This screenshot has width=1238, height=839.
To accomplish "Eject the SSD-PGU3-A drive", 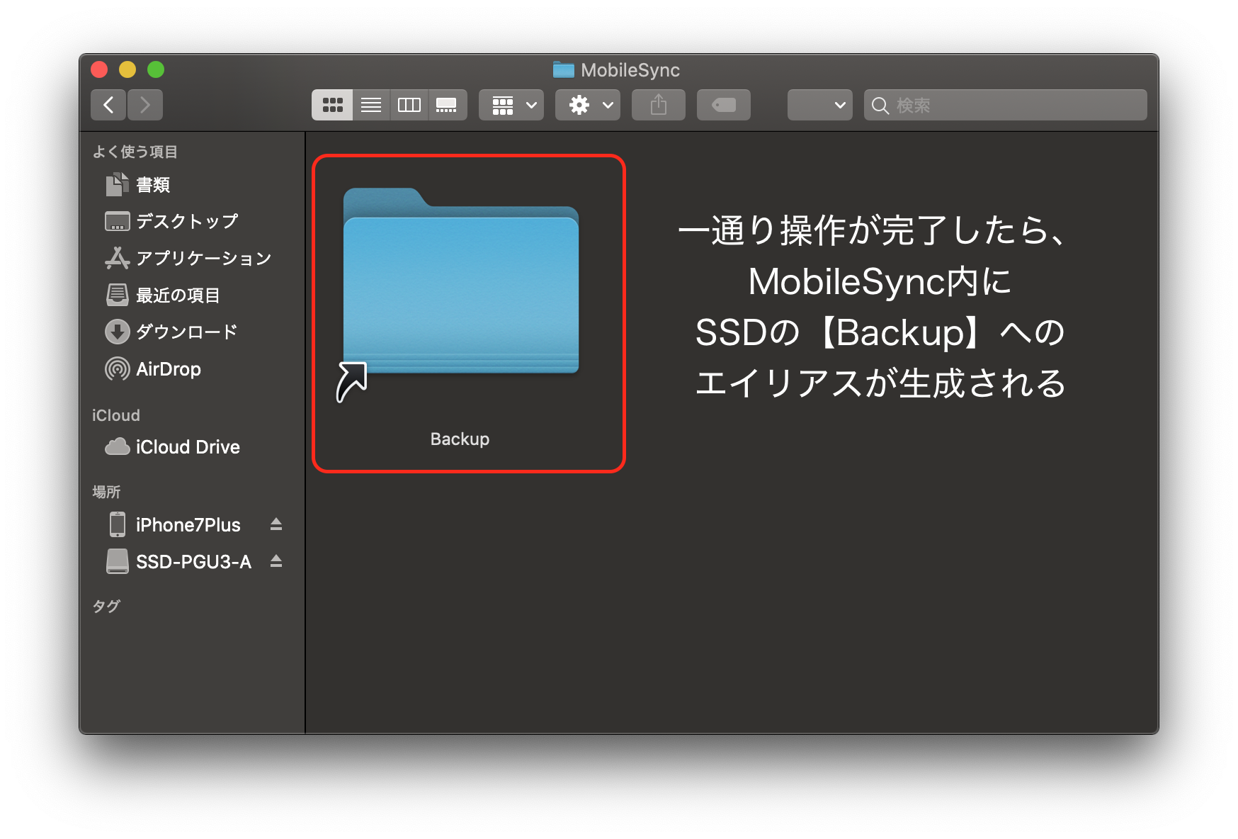I will pos(276,561).
